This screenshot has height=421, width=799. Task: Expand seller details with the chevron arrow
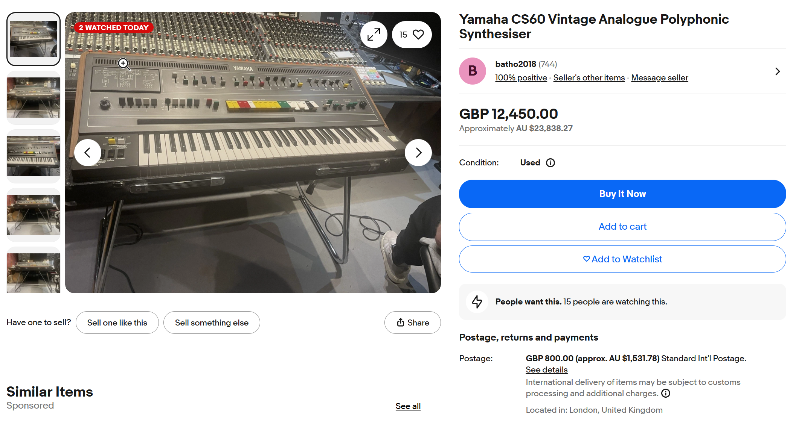pos(778,71)
